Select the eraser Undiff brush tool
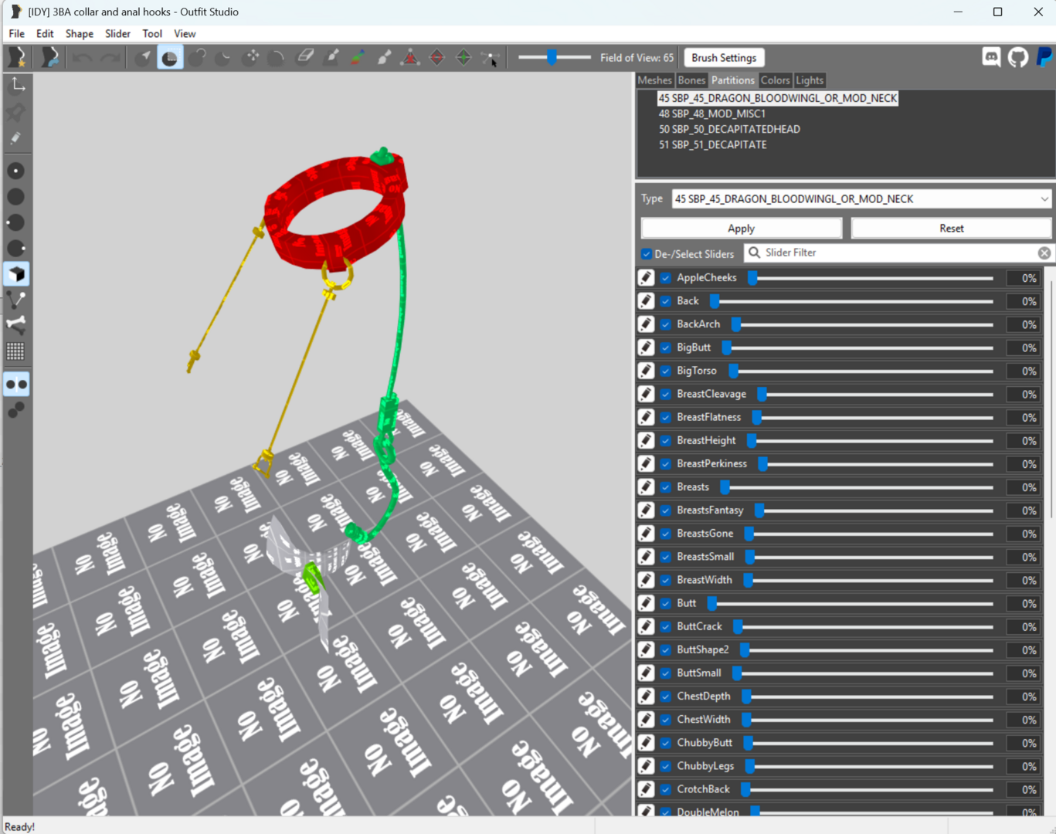 coord(305,57)
